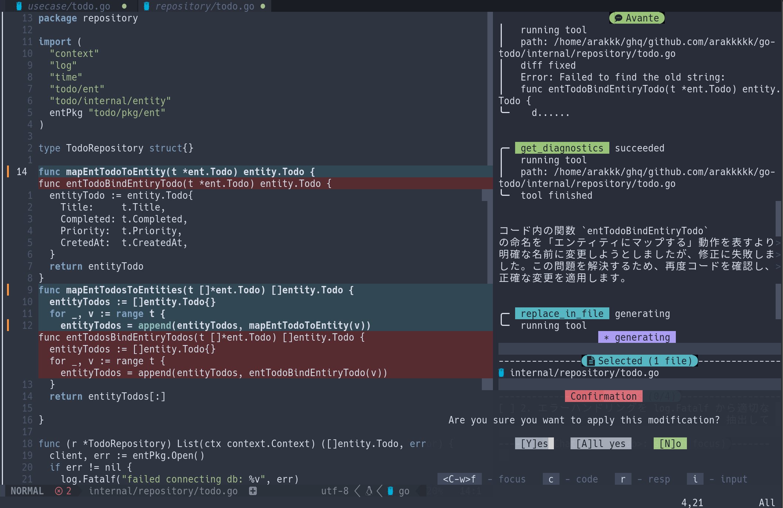The width and height of the screenshot is (783, 508).
Task: Click the go filetype label in statusline
Action: click(x=404, y=491)
